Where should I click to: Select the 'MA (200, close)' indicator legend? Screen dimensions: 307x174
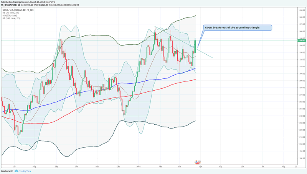click(10, 15)
